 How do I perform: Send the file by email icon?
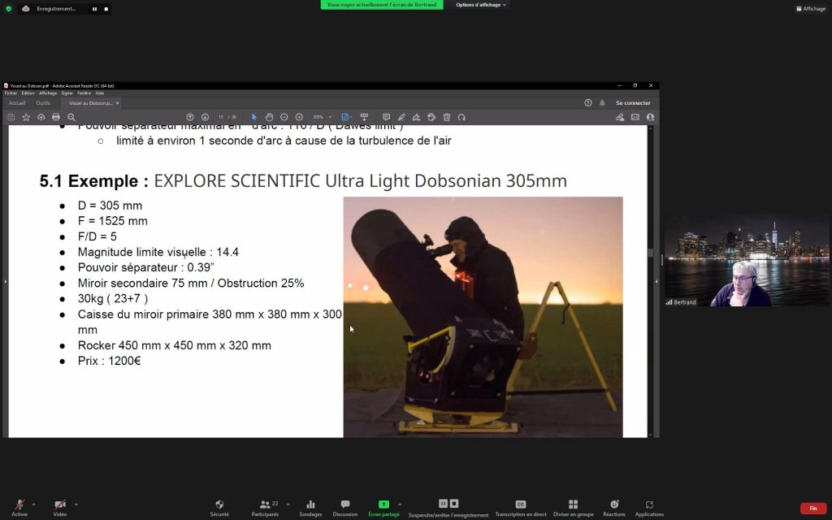(635, 117)
